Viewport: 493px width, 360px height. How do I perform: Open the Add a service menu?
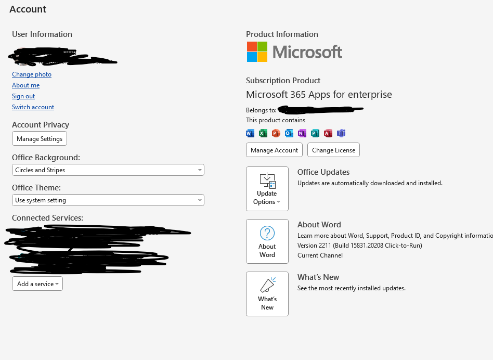click(x=37, y=284)
